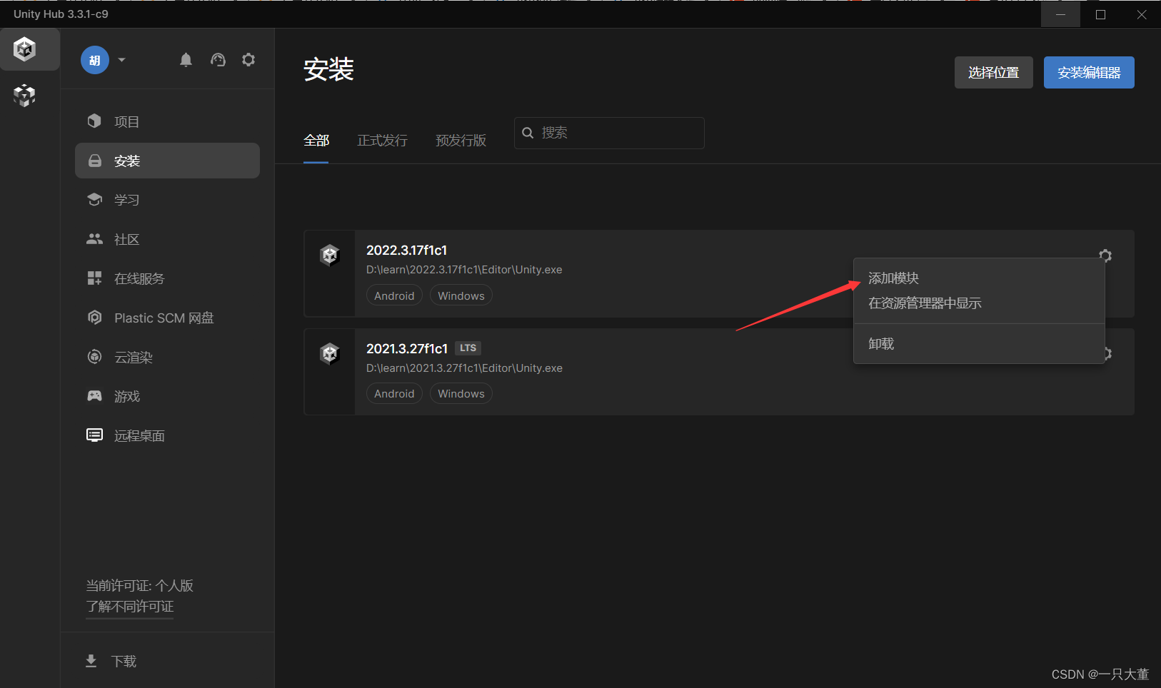This screenshot has width=1161, height=688.
Task: Open gear menu for 2022.3.17f1c1
Action: coord(1105,256)
